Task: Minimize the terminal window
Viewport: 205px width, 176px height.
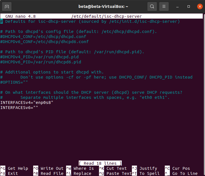Action: pyautogui.click(x=177, y=6)
